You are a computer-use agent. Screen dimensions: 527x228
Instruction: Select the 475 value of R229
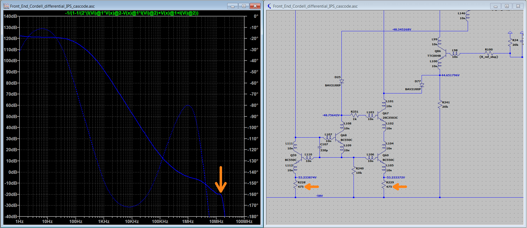click(389, 187)
